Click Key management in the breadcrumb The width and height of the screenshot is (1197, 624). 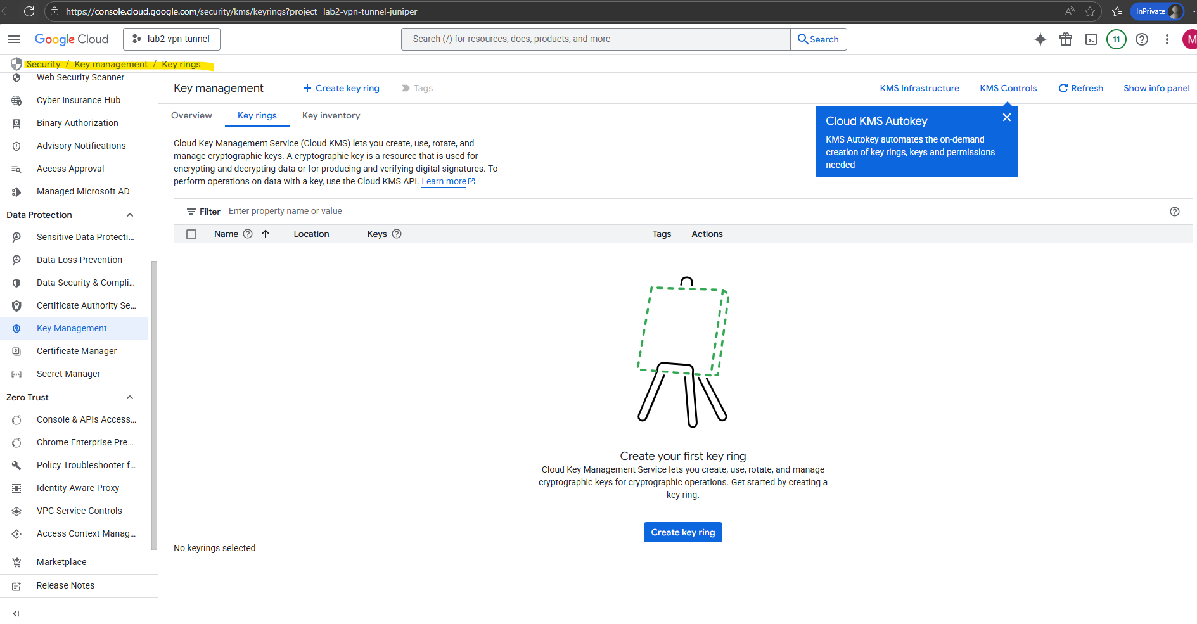(x=111, y=64)
